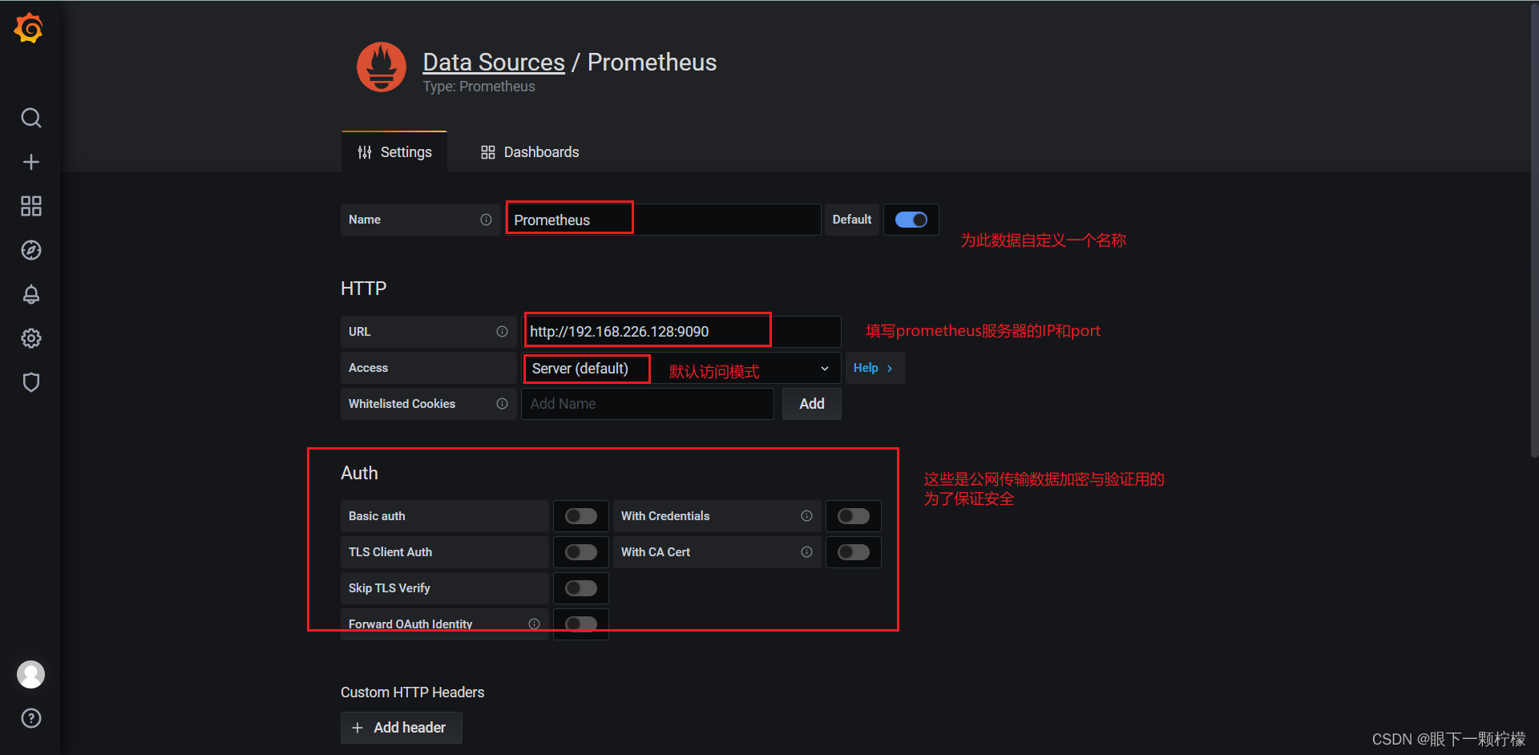Open the Help question mark icon
The width and height of the screenshot is (1539, 755).
[x=30, y=718]
